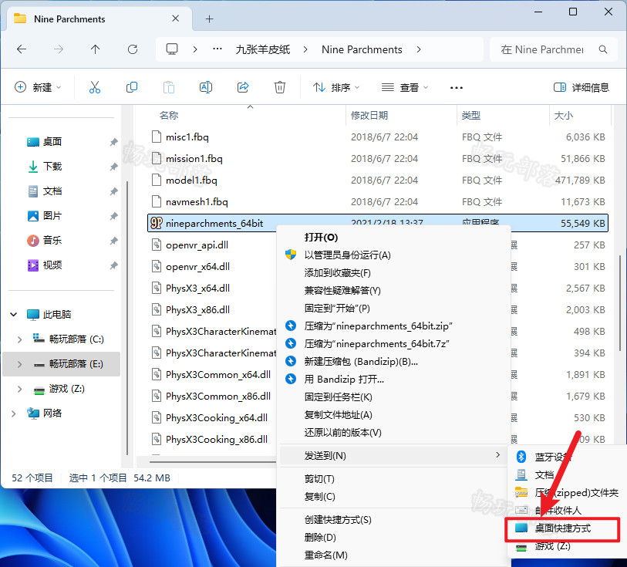Open the 排序 (Sort) dropdown
Viewport: 627px width, 567px height.
point(336,87)
